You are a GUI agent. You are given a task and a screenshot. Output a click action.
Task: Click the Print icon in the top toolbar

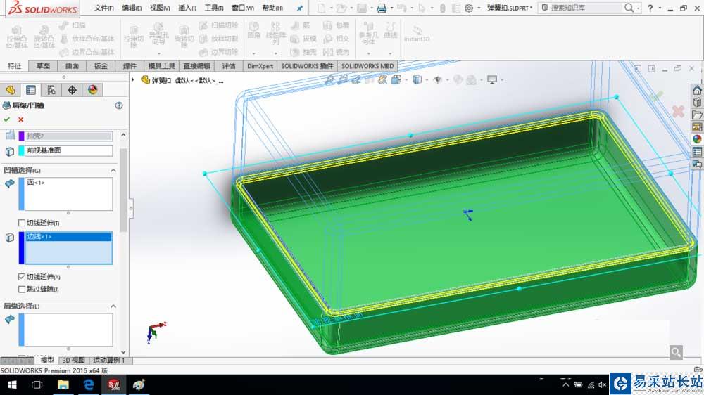click(381, 8)
